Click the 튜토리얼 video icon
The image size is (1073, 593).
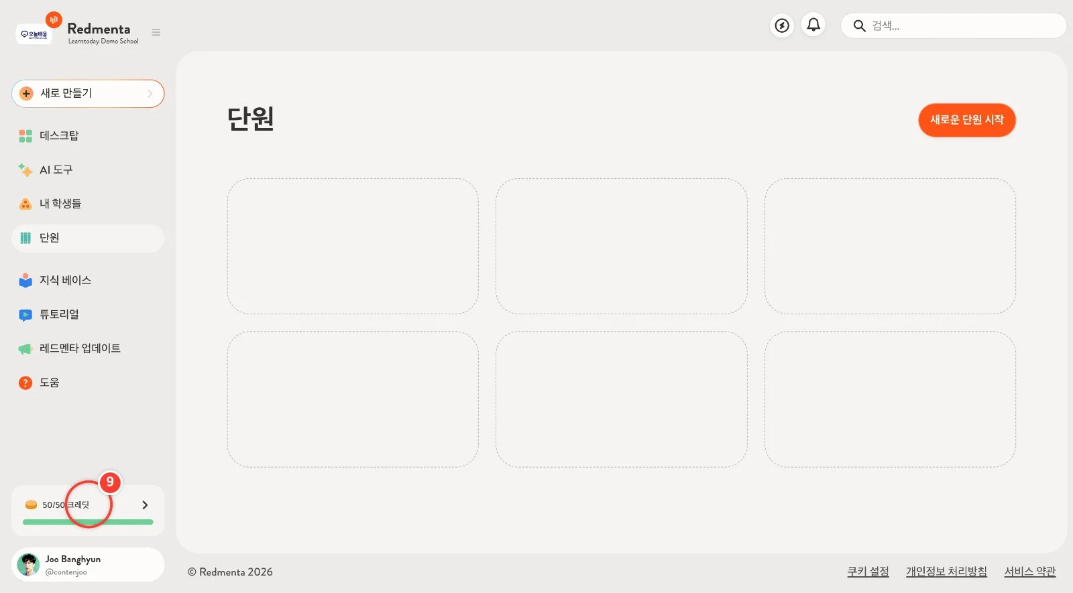(25, 315)
